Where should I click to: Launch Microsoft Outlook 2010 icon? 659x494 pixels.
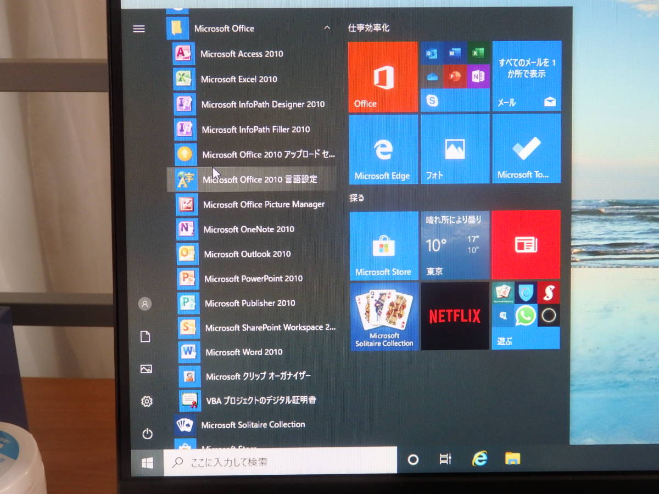187,254
